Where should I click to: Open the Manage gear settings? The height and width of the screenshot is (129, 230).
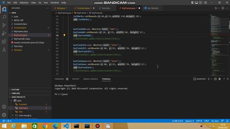4,115
